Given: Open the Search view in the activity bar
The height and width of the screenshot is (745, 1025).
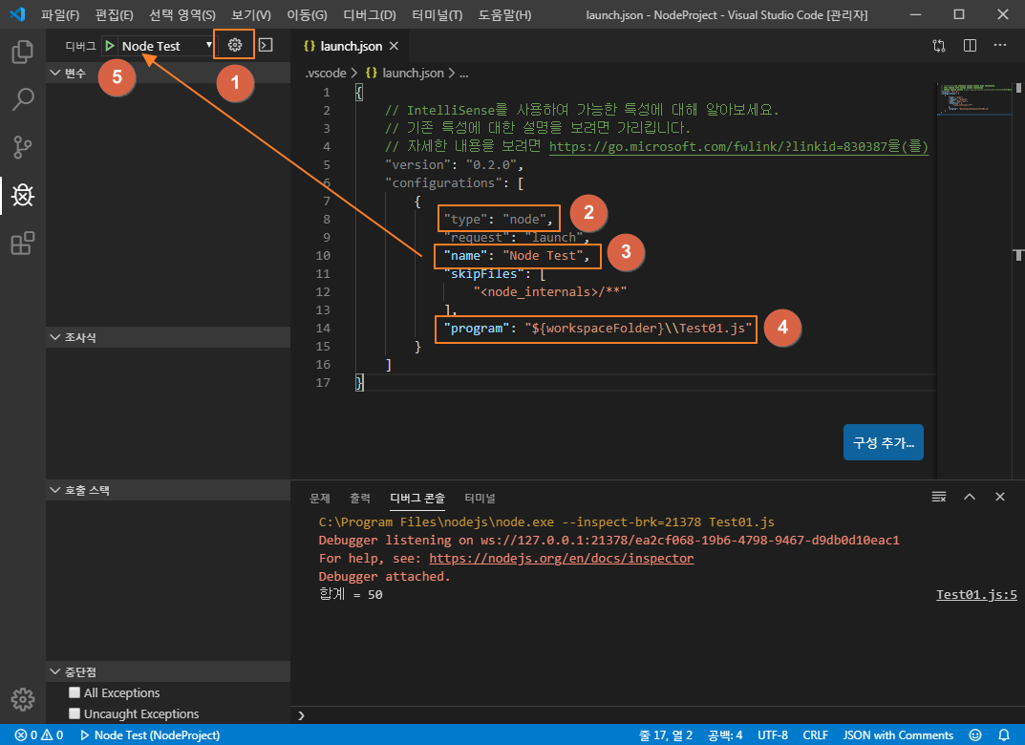Looking at the screenshot, I should (23, 99).
